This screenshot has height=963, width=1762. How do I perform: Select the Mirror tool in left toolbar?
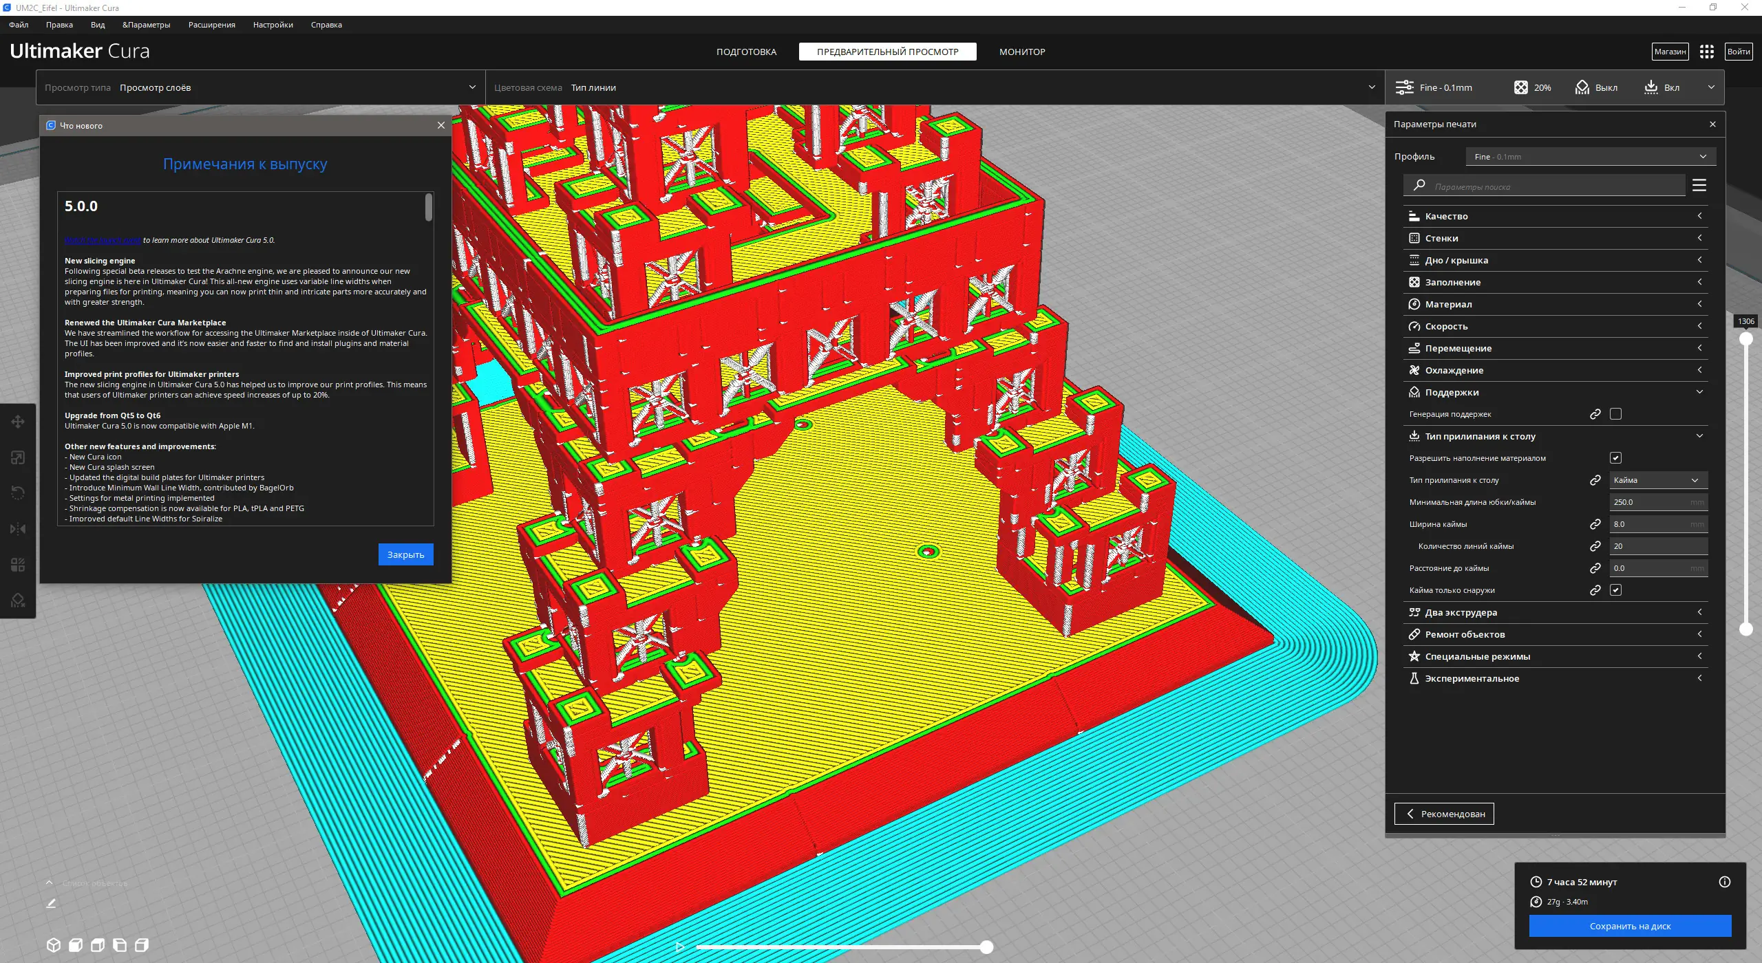point(18,529)
